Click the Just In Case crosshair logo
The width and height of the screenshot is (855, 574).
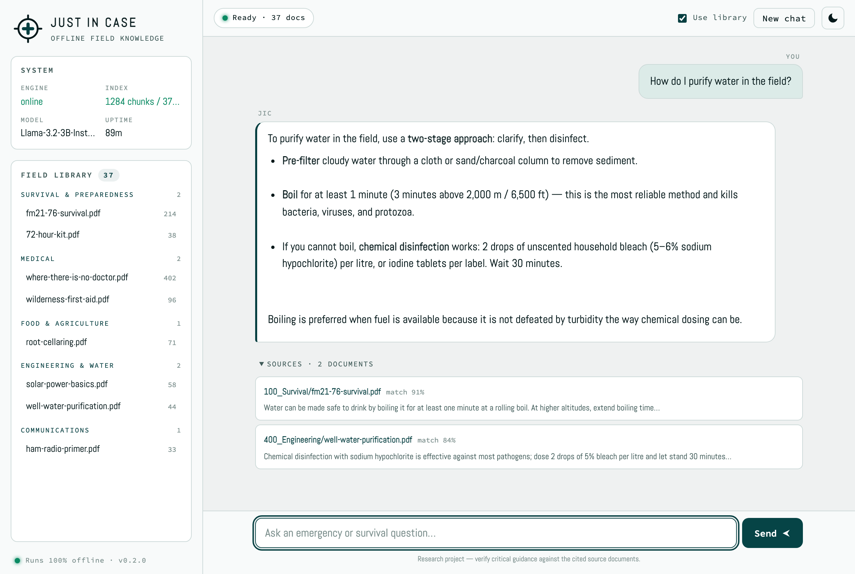coord(28,29)
